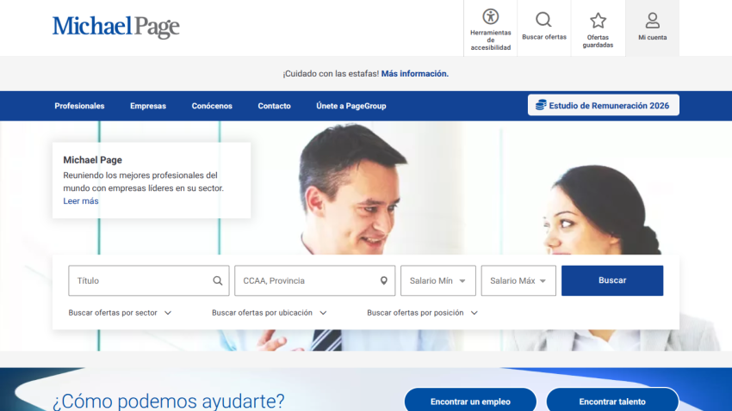
Task: Focus the CCAA, Provincia input field
Action: (314, 280)
